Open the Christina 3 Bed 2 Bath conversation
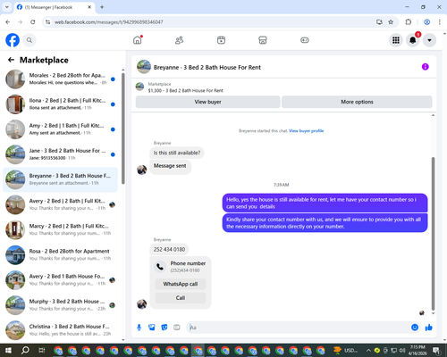The height and width of the screenshot is (357, 447). (x=61, y=330)
